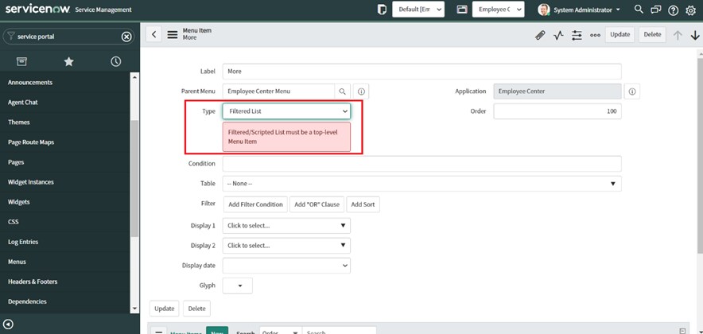Click the bottom Delete button
Image resolution: width=703 pixels, height=334 pixels.
click(196, 309)
